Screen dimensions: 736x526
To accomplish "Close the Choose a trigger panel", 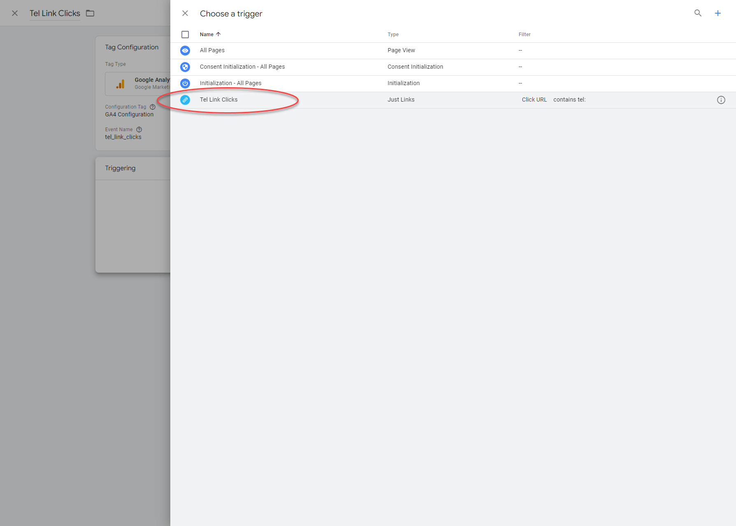I will click(x=185, y=13).
